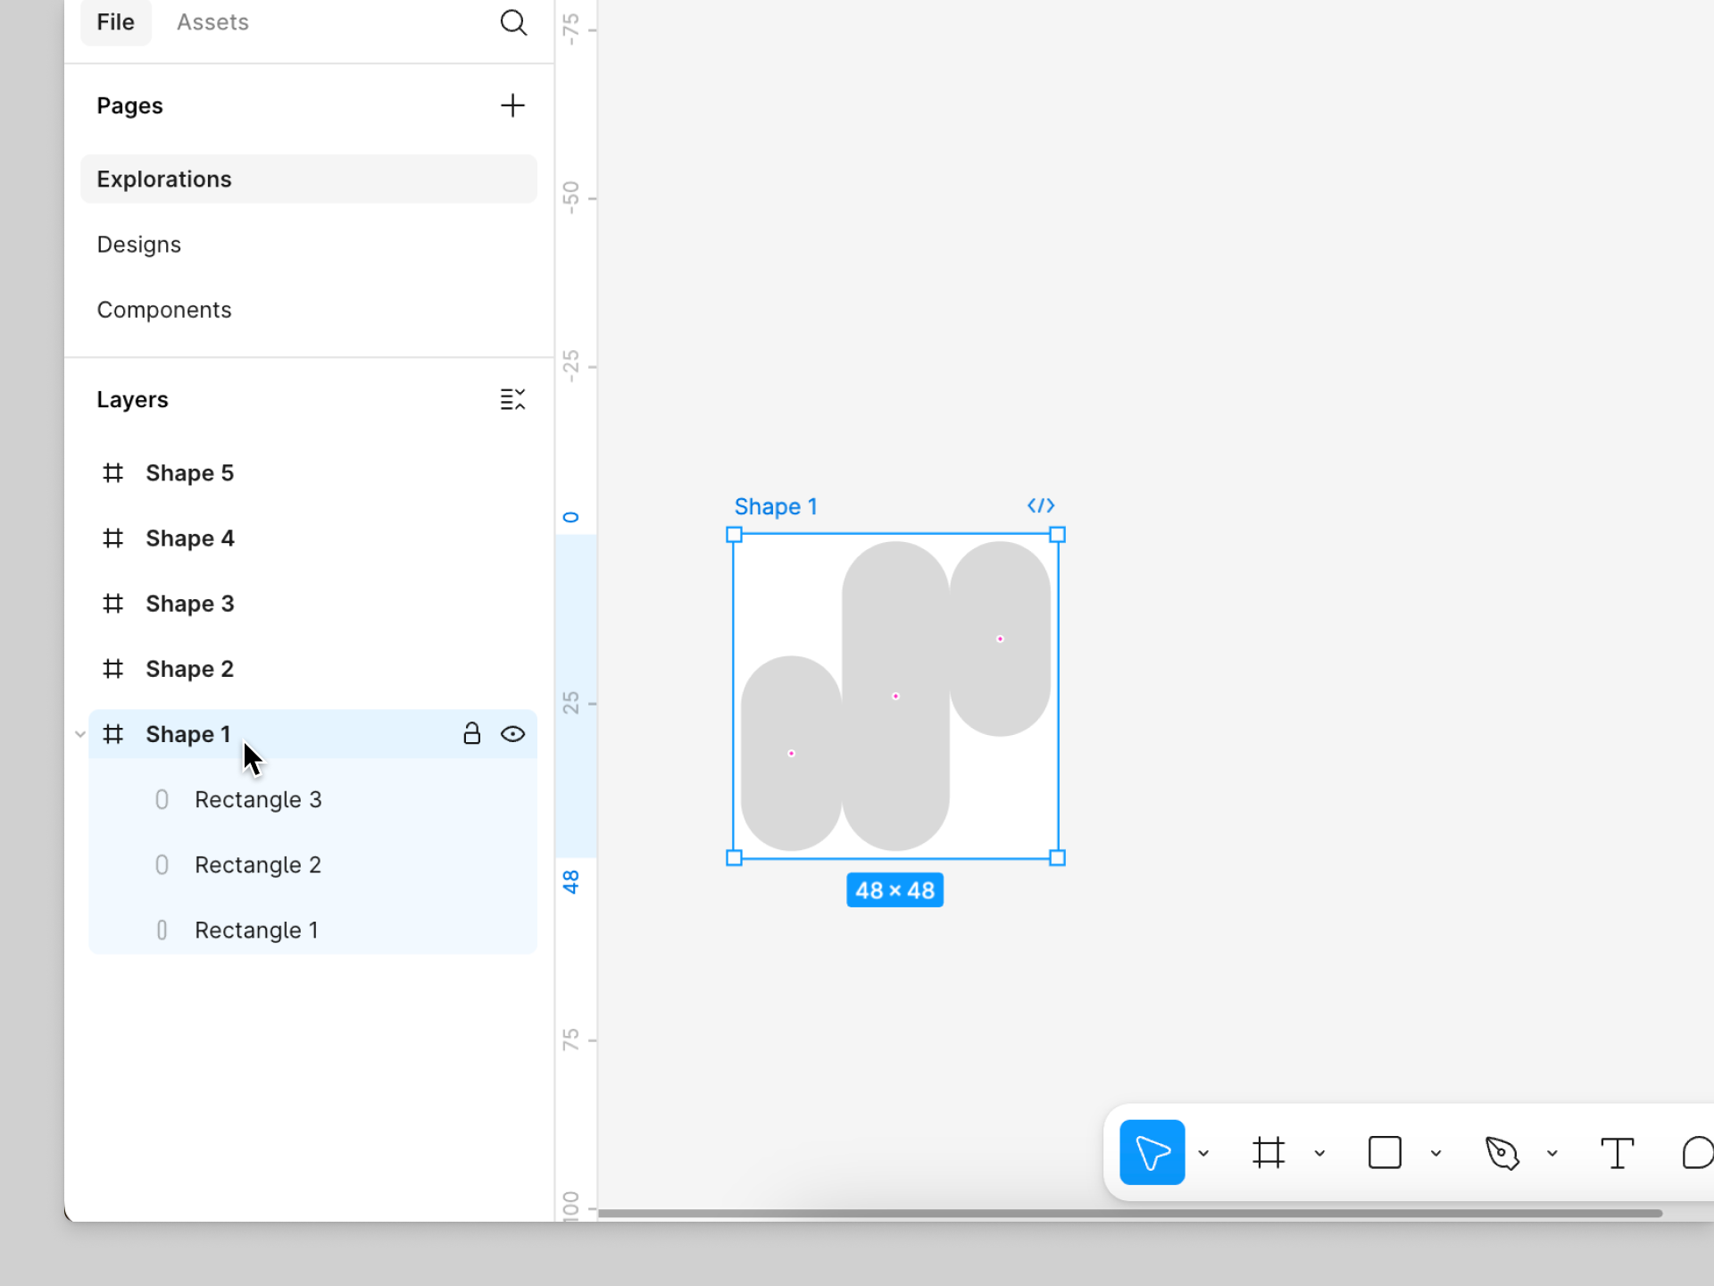
Task: Add a new page with the plus icon
Action: click(512, 105)
